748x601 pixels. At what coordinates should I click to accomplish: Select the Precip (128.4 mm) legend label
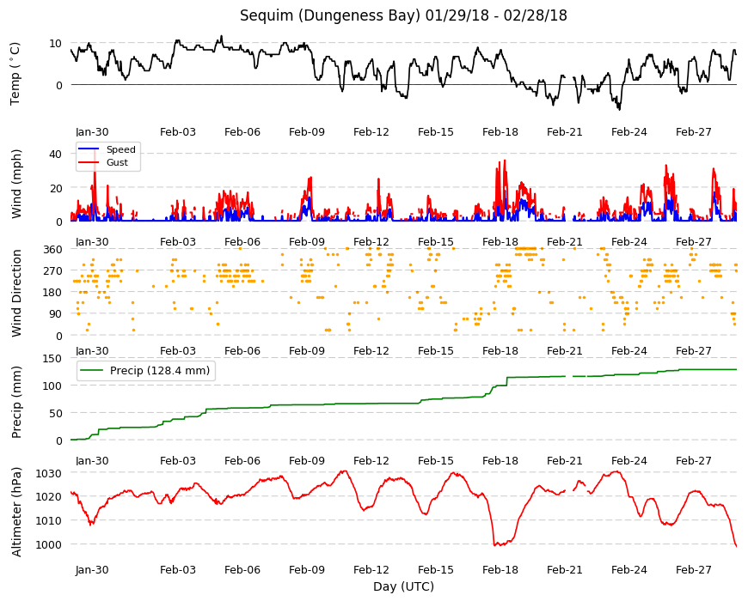coord(160,371)
